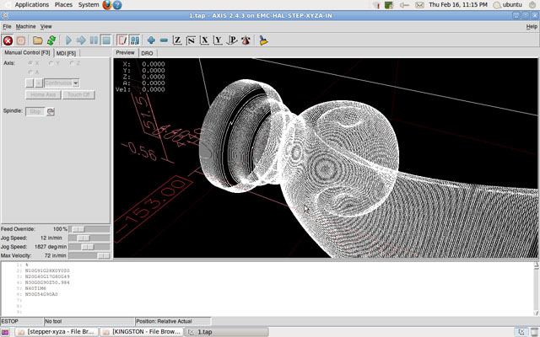
Task: Switch to rotated Z view
Action: coord(191,40)
